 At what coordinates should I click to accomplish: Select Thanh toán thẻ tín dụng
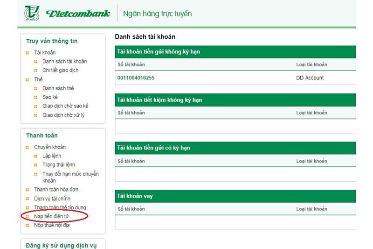[60, 207]
